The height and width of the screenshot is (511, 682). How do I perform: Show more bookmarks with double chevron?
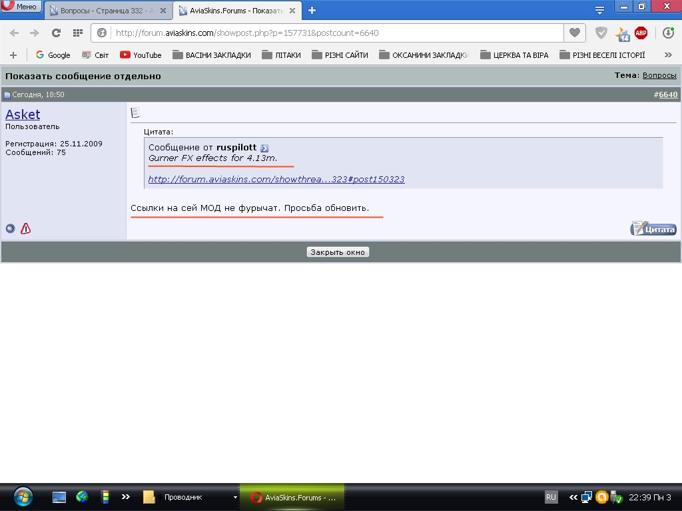[x=668, y=55]
